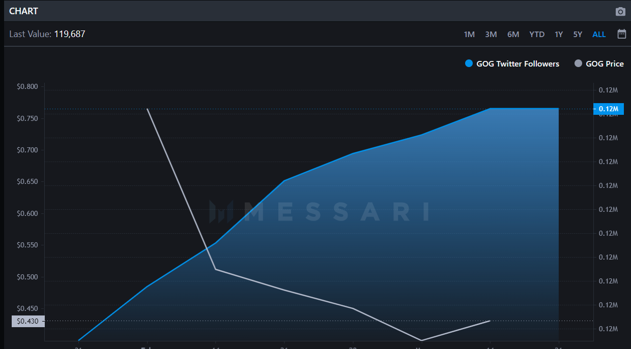Click the $0.800 left axis label
The height and width of the screenshot is (349, 631).
click(27, 87)
